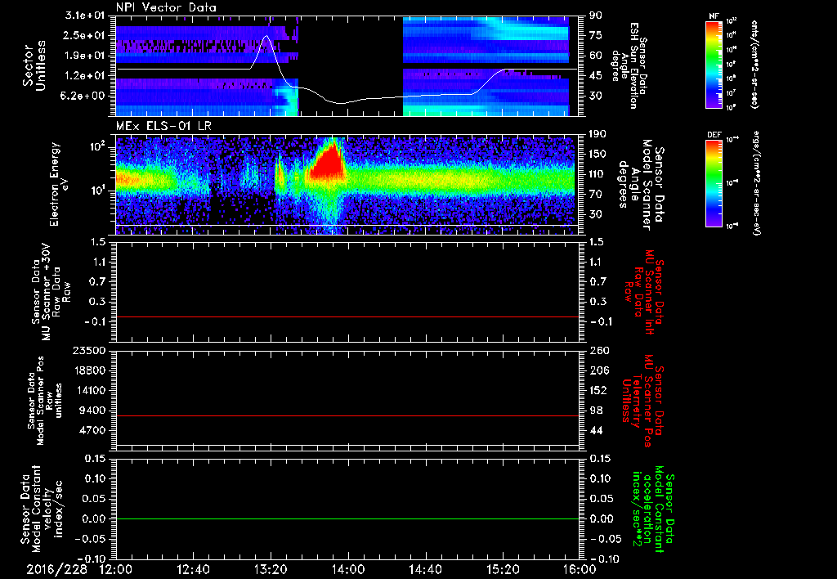Click the '9400' tick value
Screen dimensions: 837x579
[93, 411]
